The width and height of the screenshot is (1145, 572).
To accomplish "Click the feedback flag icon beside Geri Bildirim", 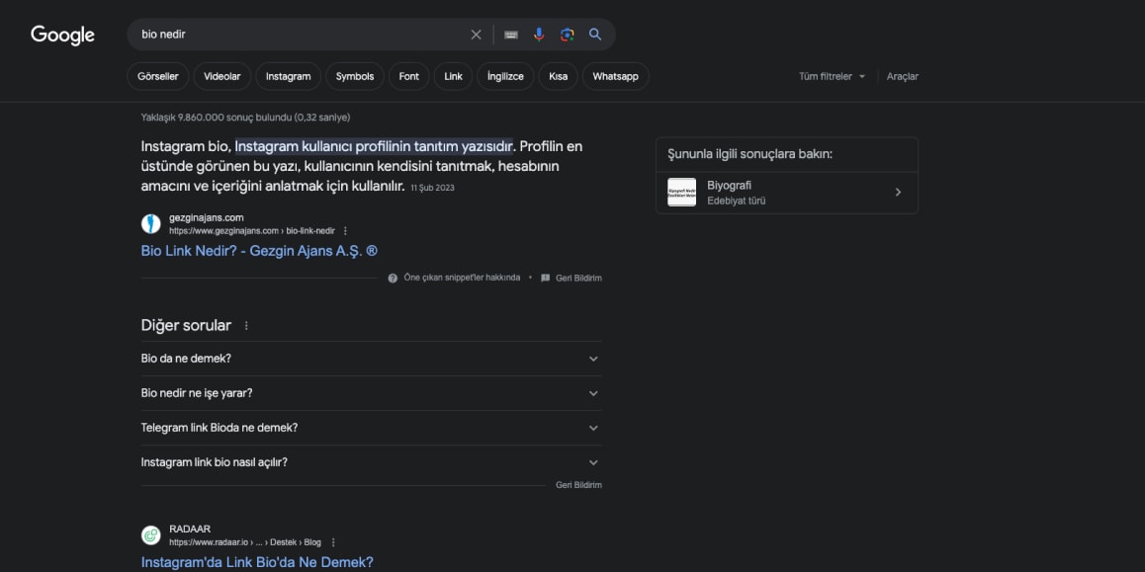I will (546, 278).
